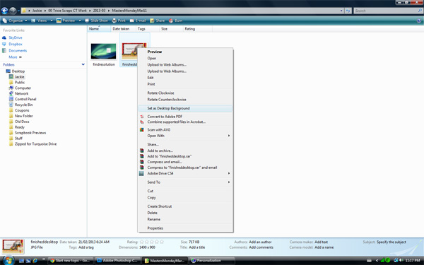Screen dimensions: 424x265
Task: Open the Organize dropdown menu
Action: point(15,20)
